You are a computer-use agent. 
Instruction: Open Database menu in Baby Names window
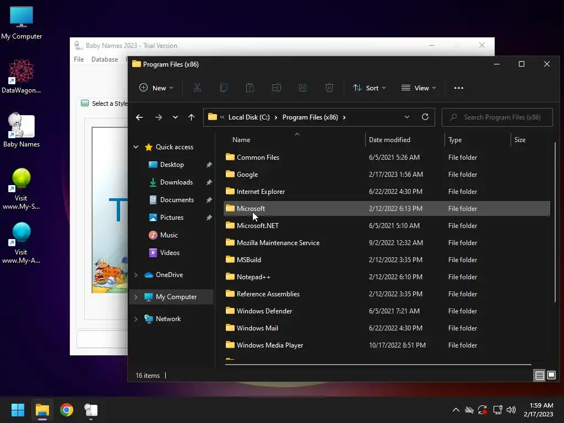105,59
